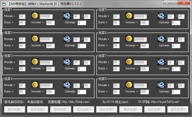Viewport: 192px width, 117px height.
Task: Focus the Morale field for 玩家5
Action: pyautogui.click(x=116, y=16)
